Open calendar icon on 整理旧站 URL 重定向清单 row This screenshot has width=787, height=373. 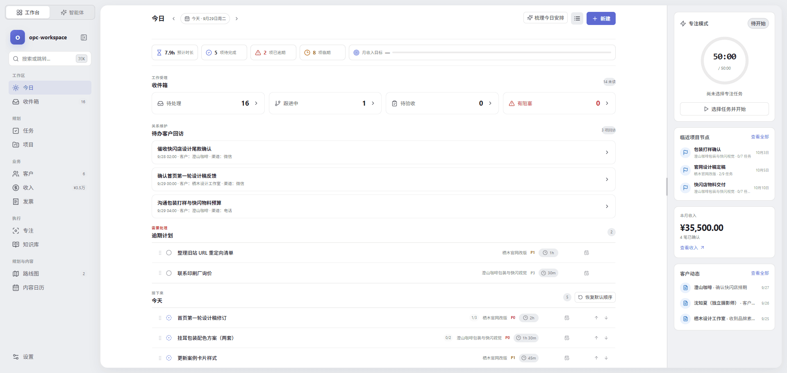(x=587, y=253)
